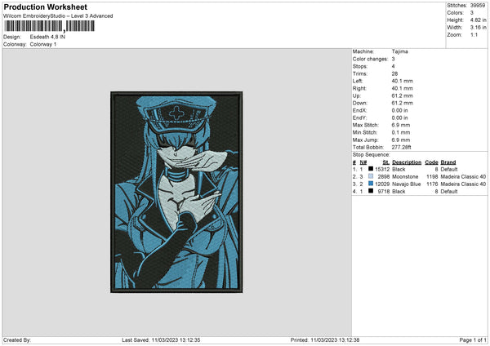Click the Max Stitch value 6.9 mm
The width and height of the screenshot is (490, 346).
(401, 125)
